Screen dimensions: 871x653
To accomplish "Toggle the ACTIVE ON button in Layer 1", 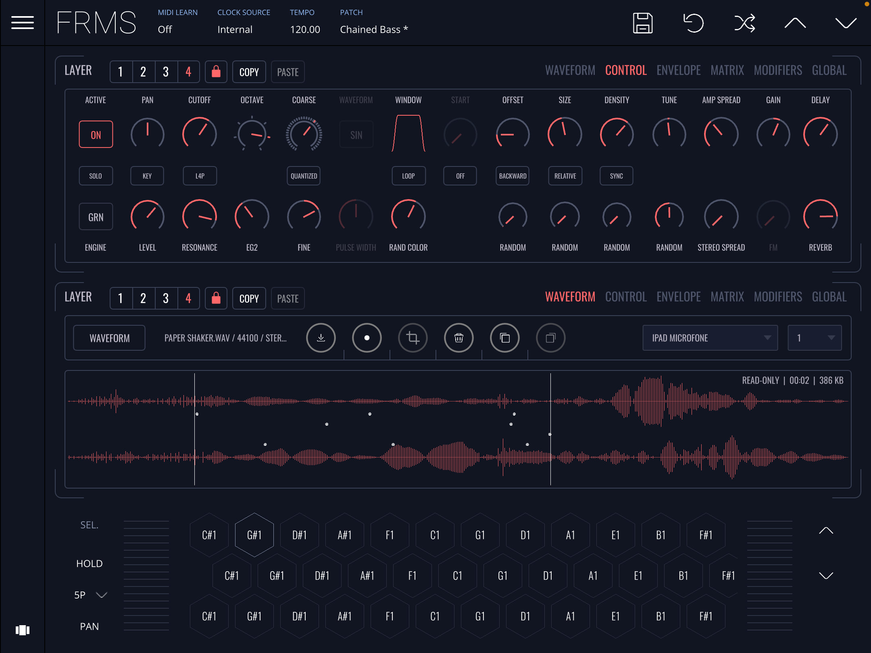I will pos(95,134).
